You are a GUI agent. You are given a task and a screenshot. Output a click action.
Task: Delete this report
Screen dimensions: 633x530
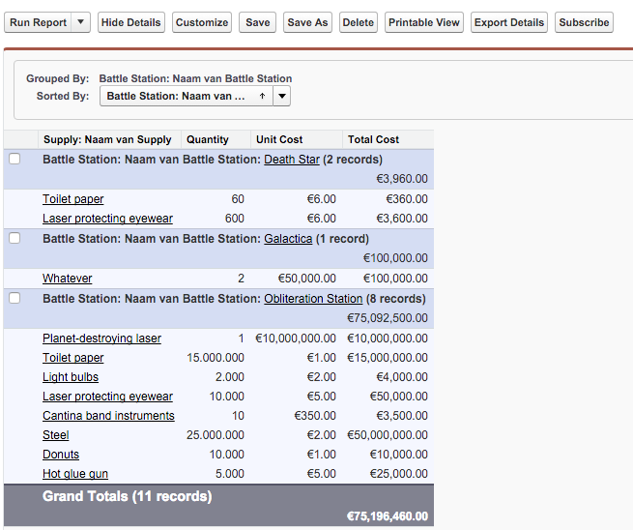(x=359, y=22)
